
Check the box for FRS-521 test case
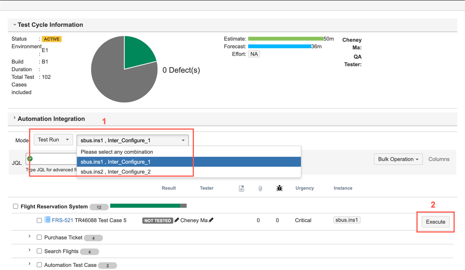(39, 220)
